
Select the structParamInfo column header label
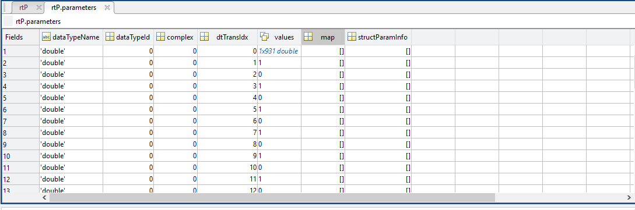(383, 37)
